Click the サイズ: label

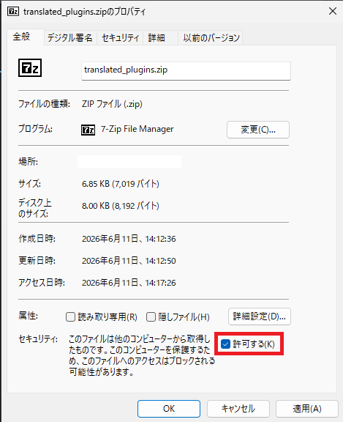tap(29, 184)
